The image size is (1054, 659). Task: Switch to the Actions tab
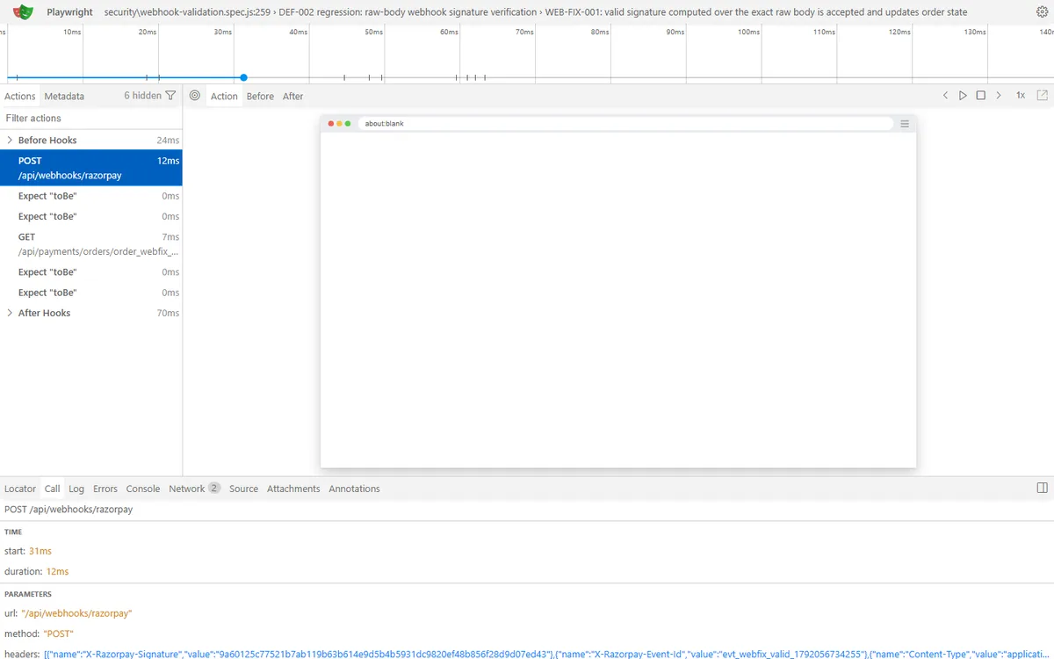coord(20,96)
